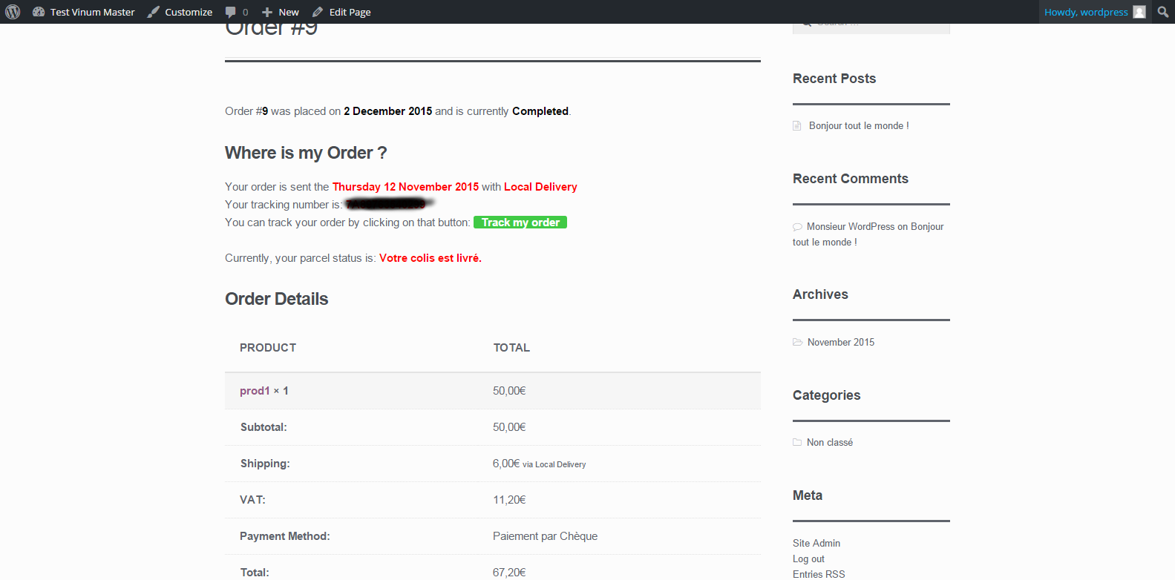Open the Monsieur WordPress commenter link
The width and height of the screenshot is (1175, 580).
(x=851, y=226)
